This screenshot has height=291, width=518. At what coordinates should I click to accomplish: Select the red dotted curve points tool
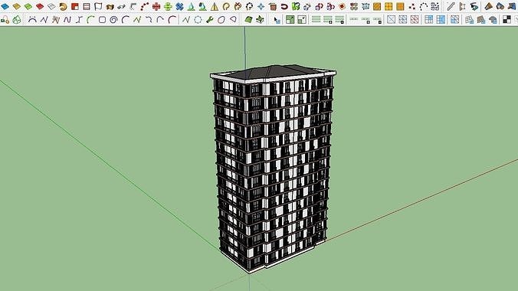[145, 6]
